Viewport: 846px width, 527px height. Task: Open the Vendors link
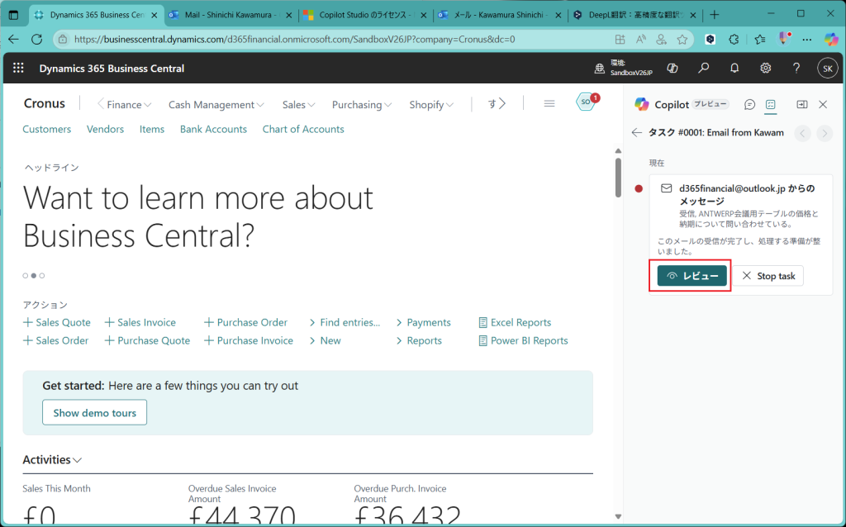105,129
